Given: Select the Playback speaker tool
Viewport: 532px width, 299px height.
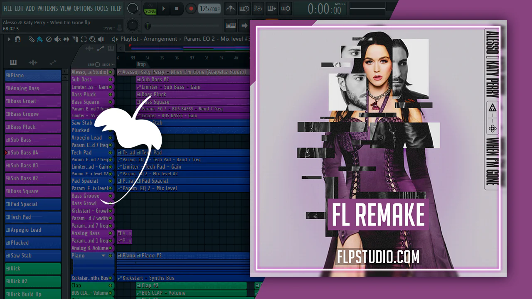Looking at the screenshot, I should coord(101,39).
